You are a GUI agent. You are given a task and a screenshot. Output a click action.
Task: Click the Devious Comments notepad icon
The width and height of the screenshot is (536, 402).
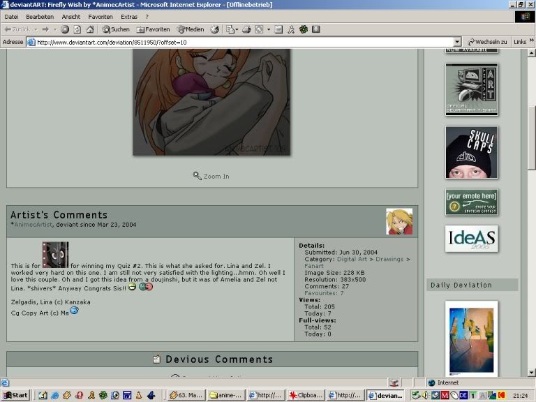pyautogui.click(x=156, y=359)
